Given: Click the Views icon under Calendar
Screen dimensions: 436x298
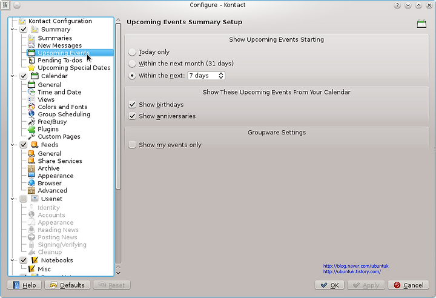Looking at the screenshot, I should pos(31,99).
